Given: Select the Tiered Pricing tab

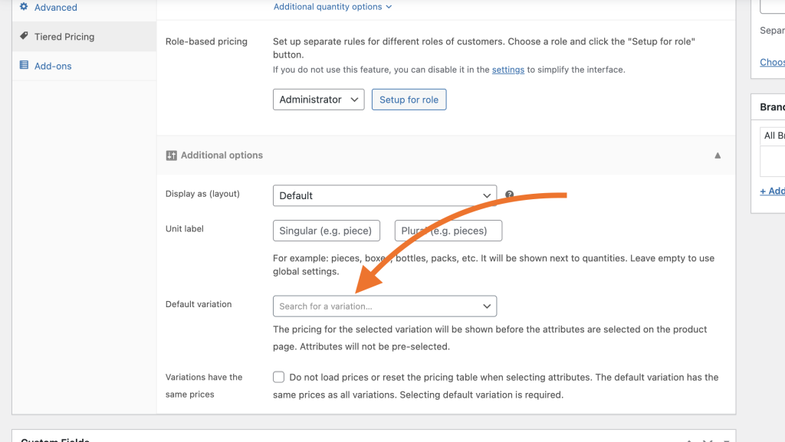Looking at the screenshot, I should pos(64,37).
